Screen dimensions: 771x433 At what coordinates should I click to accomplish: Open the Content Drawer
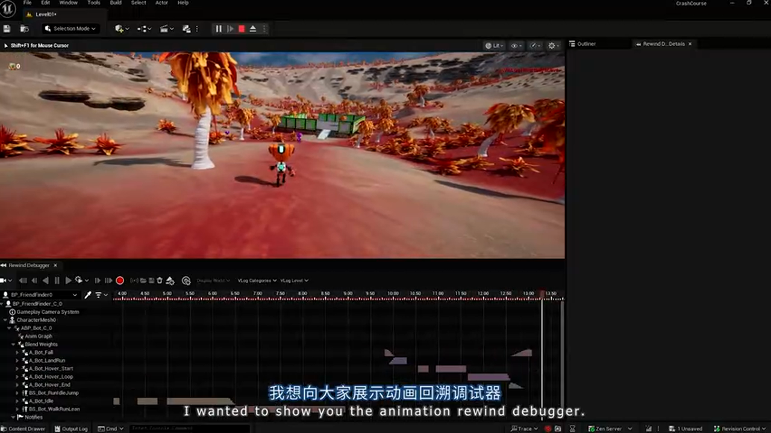(23, 428)
